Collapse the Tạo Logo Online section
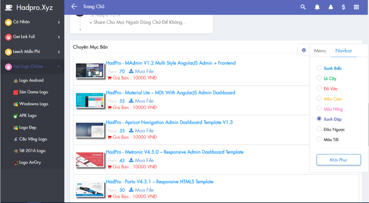369x203 pixels. (x=32, y=66)
